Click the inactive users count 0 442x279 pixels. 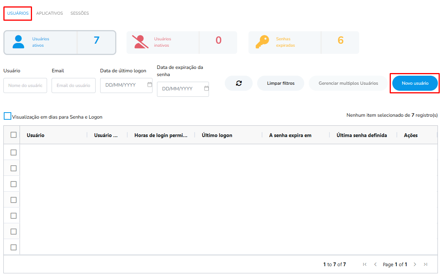click(x=218, y=40)
